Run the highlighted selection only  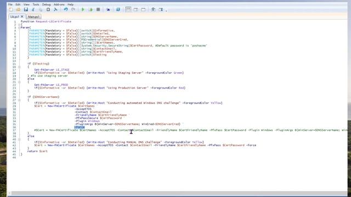point(90,10)
